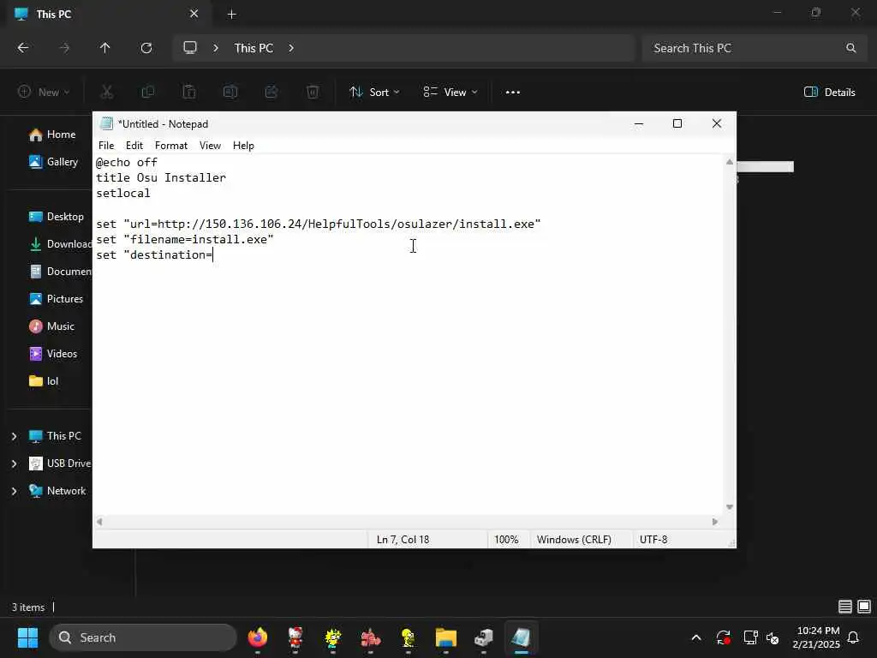
Task: Open Notepad's View menu
Action: point(211,146)
